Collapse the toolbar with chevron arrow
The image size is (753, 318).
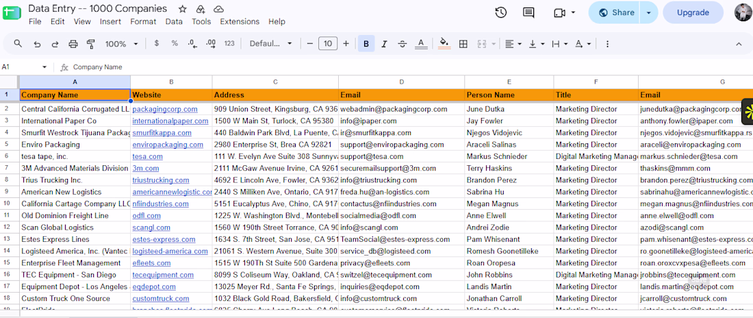point(739,44)
